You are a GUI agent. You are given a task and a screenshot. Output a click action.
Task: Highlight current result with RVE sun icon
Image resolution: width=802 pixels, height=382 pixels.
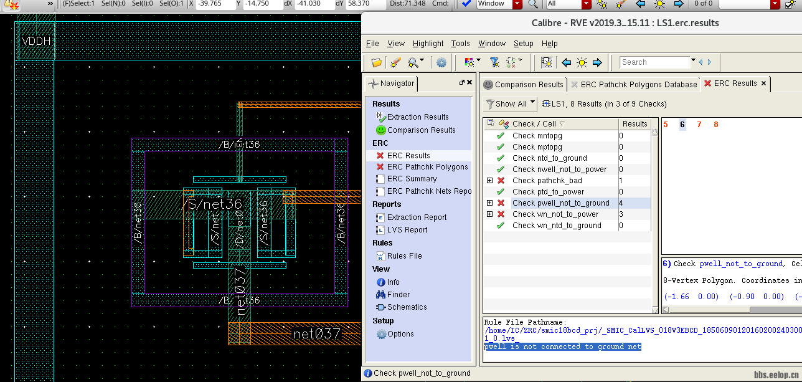pos(582,62)
